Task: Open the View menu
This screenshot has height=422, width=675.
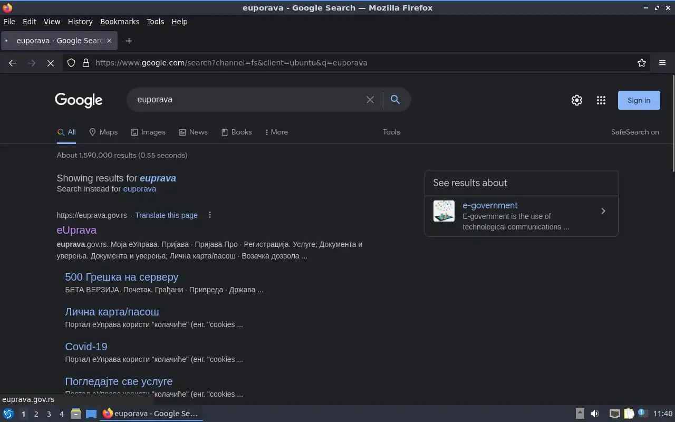Action: click(x=52, y=22)
